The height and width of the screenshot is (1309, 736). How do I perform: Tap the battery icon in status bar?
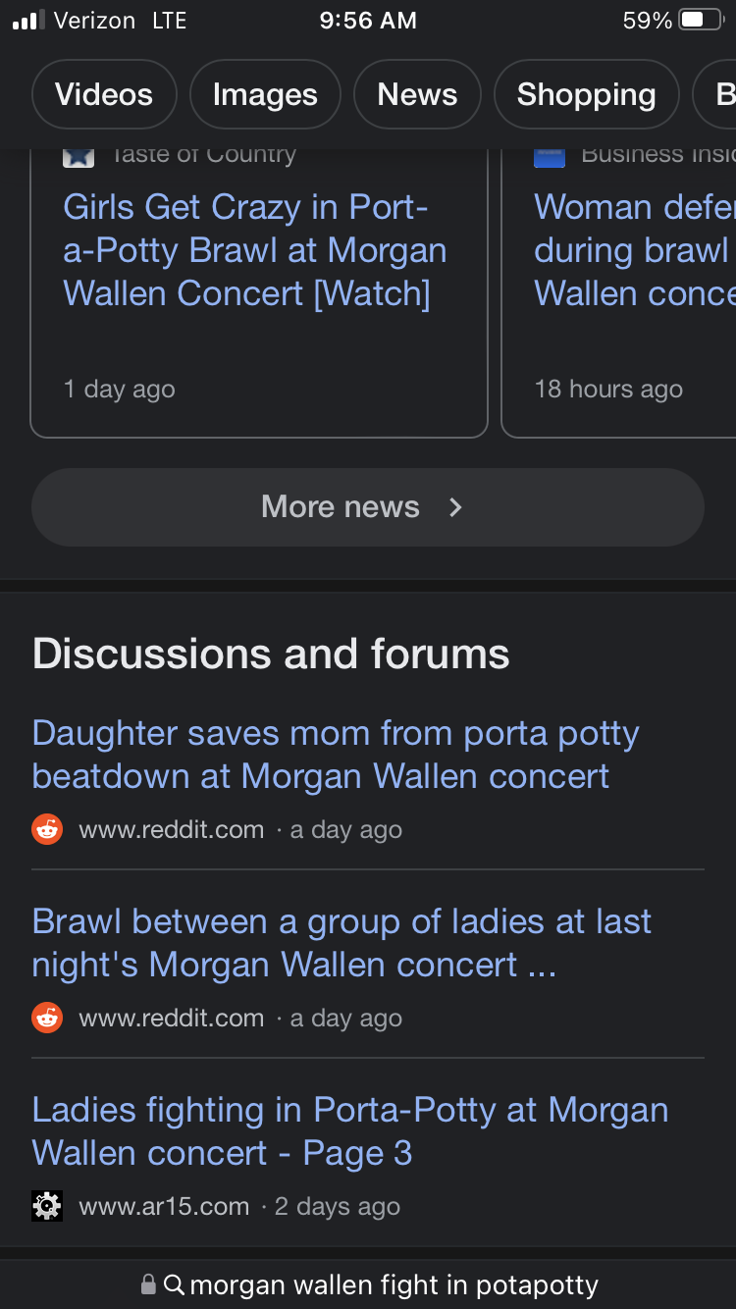(700, 20)
